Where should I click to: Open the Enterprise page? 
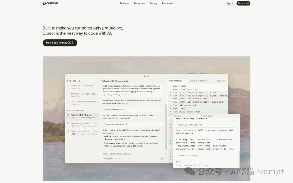pyautogui.click(x=139, y=3)
